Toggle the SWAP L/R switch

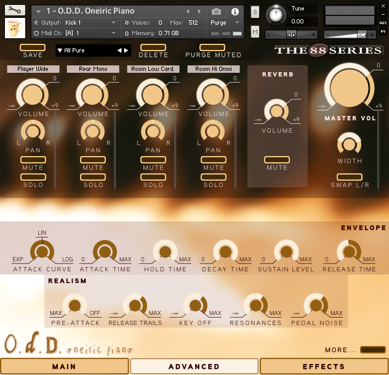tap(350, 177)
